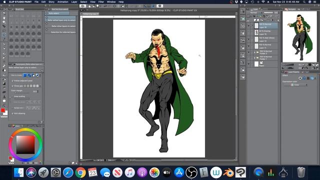
Task: Open the Filter menu
Action: [101, 2]
